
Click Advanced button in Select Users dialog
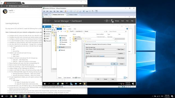(x=90, y=64)
